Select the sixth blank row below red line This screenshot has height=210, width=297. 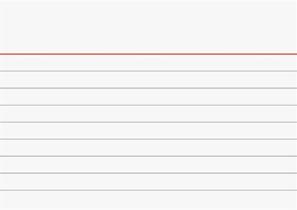[148, 148]
